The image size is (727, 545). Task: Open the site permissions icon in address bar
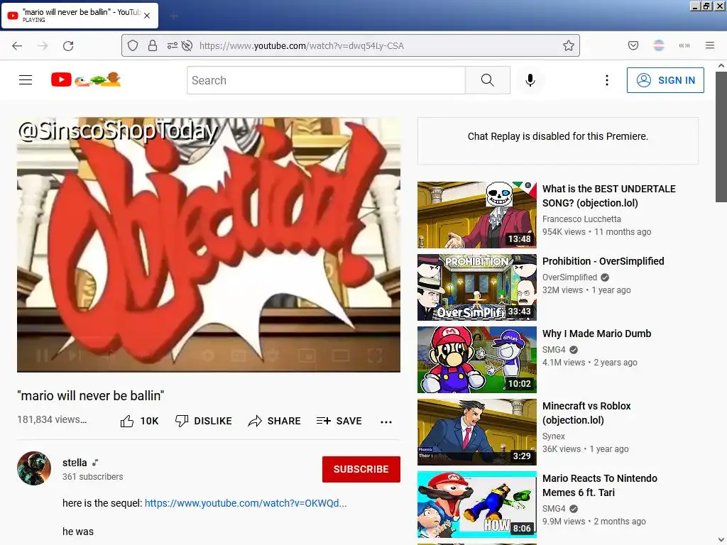[172, 45]
